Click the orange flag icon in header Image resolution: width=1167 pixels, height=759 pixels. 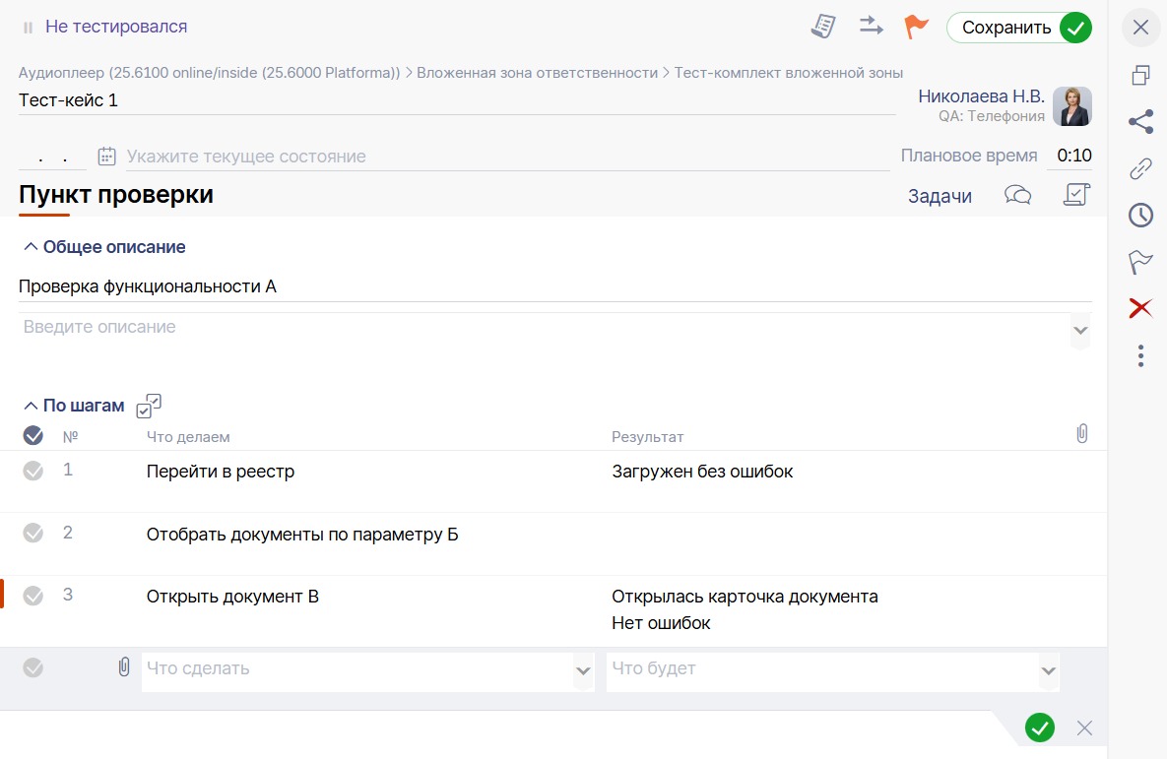tap(916, 28)
